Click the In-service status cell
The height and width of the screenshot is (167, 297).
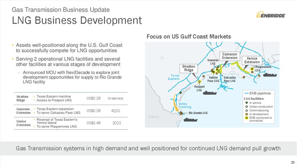pyautogui.click(x=115, y=98)
